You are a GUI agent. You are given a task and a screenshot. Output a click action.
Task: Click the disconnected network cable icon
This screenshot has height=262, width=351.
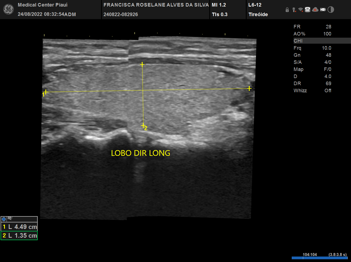click(x=294, y=10)
